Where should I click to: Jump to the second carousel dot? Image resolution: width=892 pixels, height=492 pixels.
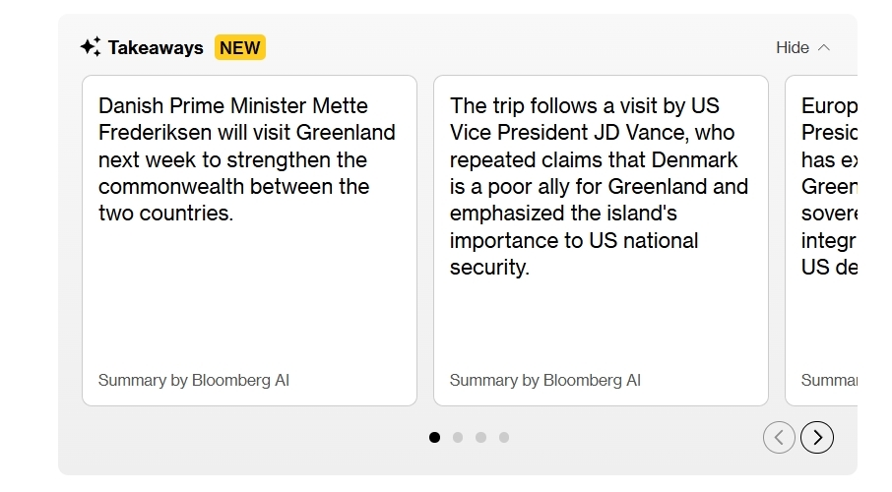tap(458, 437)
